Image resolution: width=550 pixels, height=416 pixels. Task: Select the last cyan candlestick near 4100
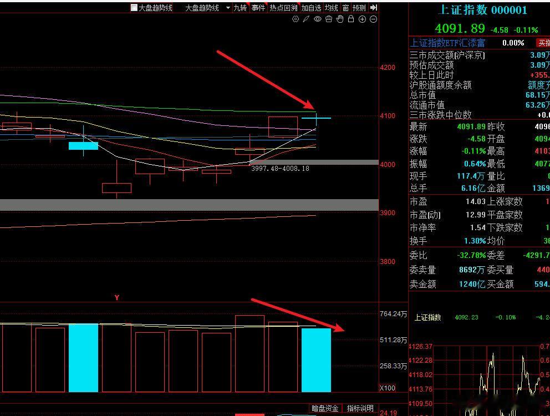click(x=316, y=118)
